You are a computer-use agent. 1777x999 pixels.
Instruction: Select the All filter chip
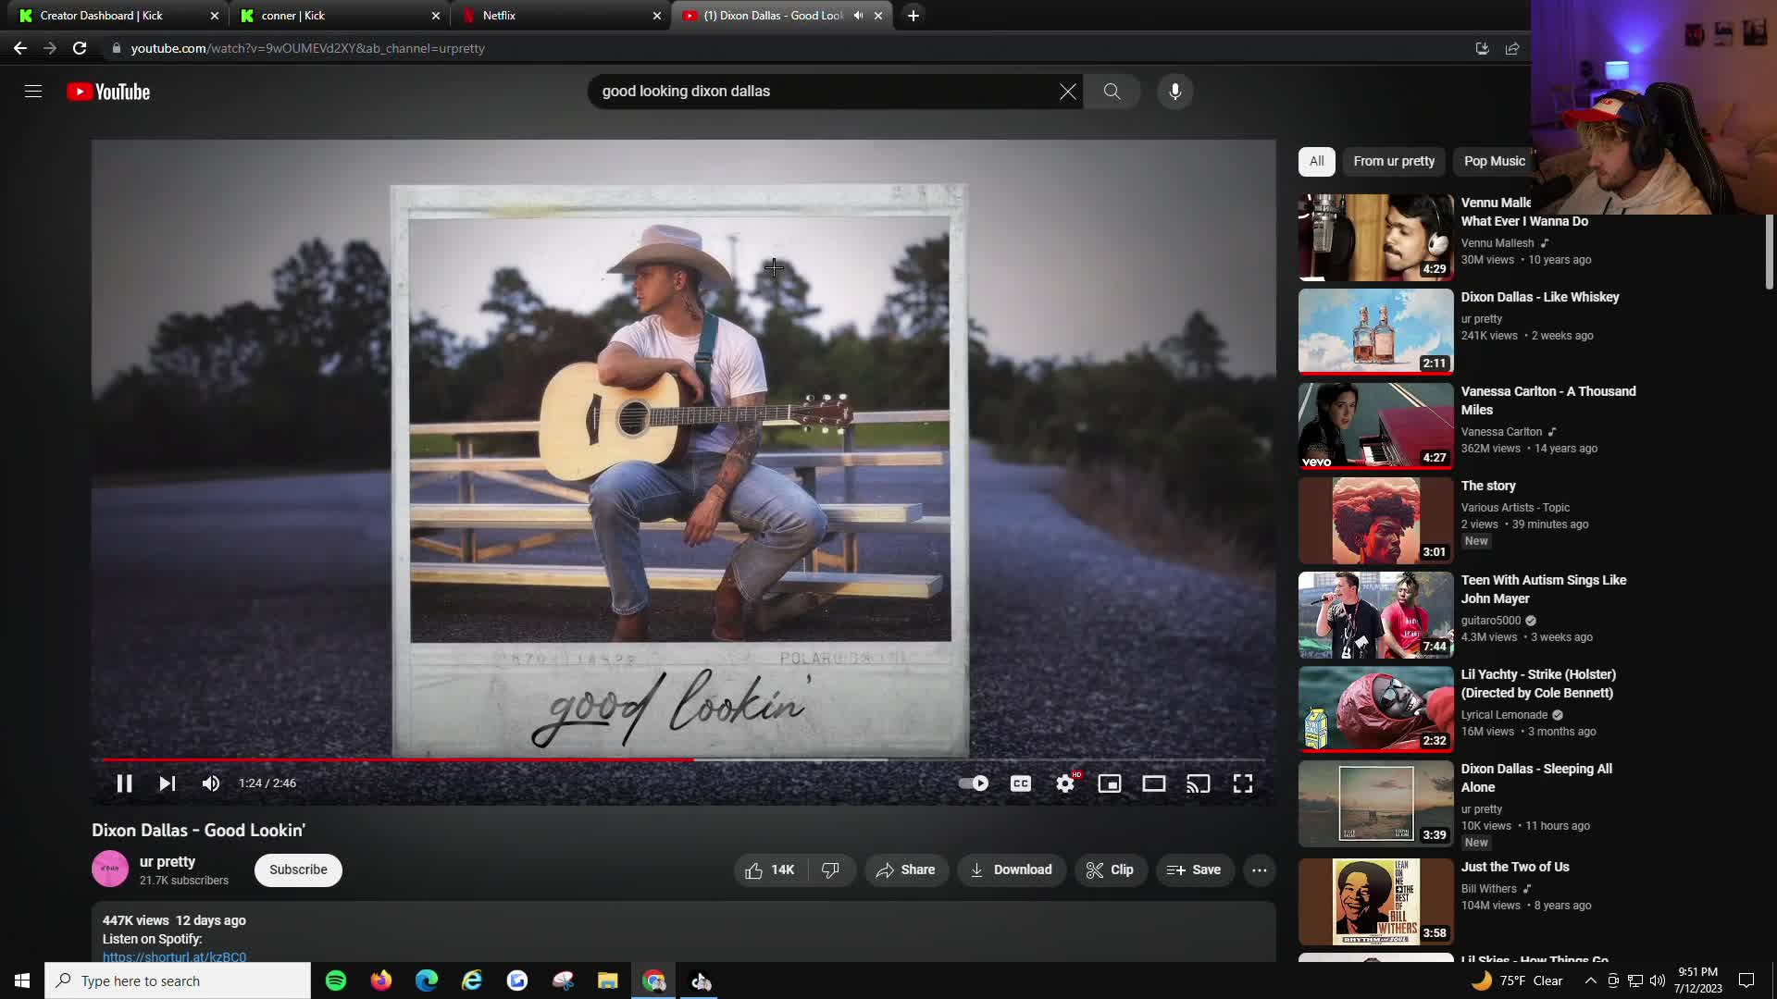pos(1317,161)
